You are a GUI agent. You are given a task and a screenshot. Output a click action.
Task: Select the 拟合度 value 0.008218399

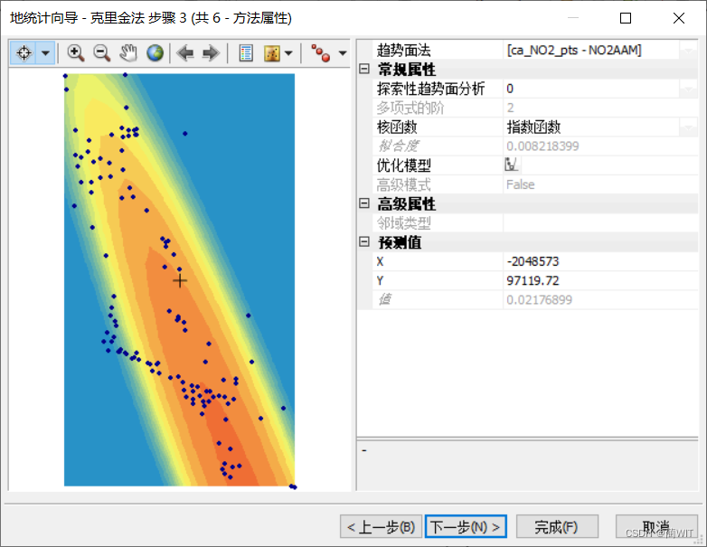[x=542, y=146]
